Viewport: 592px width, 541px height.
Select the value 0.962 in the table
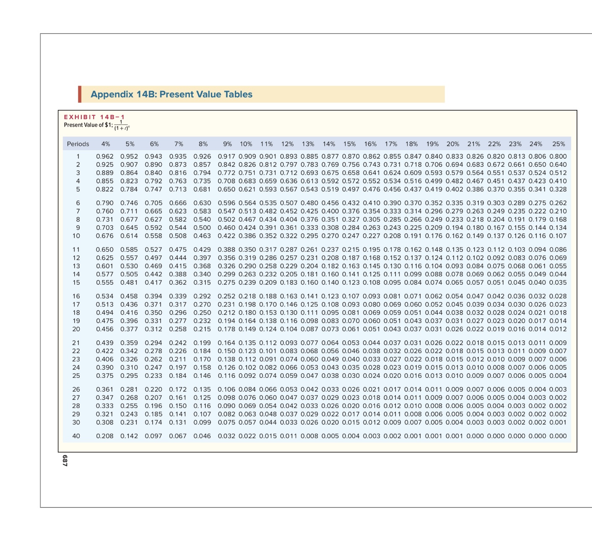coord(105,156)
